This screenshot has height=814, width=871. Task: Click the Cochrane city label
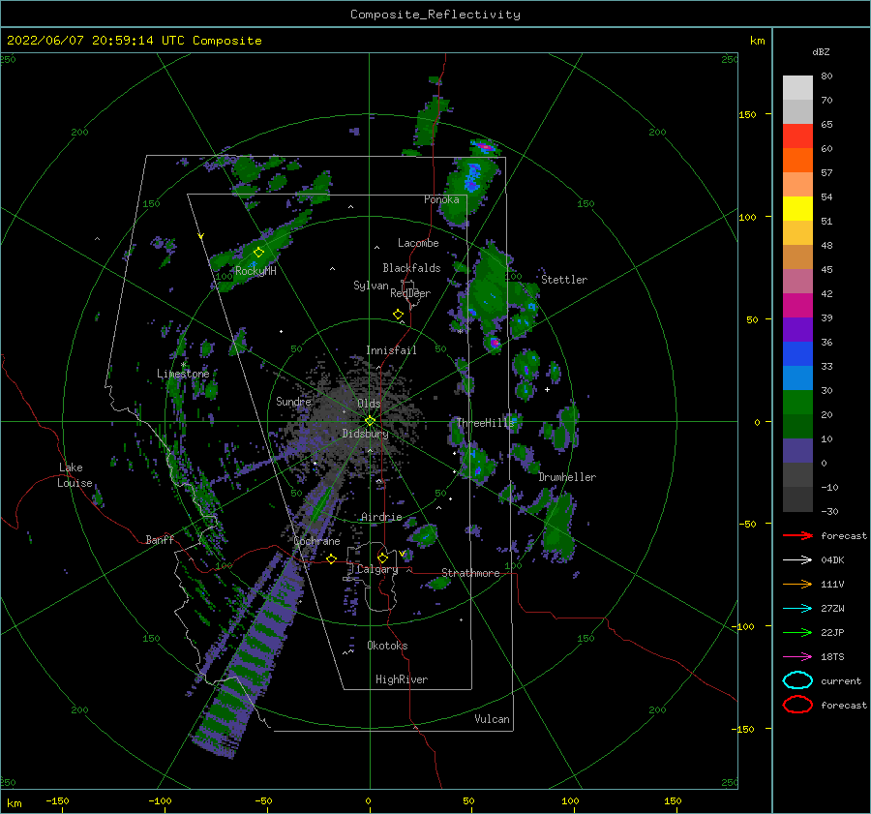pyautogui.click(x=316, y=541)
